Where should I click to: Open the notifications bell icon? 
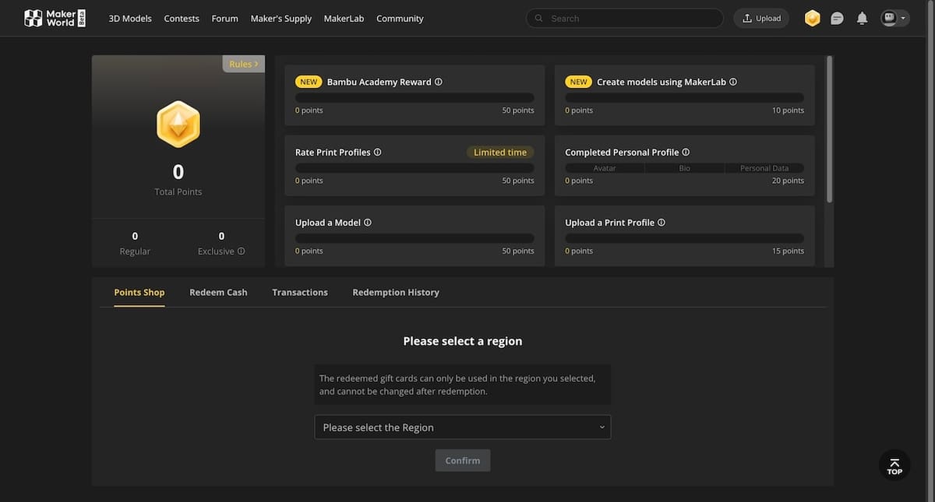click(862, 18)
